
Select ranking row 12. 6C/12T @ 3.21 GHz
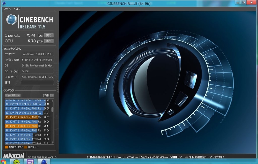pyautogui.click(x=27, y=113)
